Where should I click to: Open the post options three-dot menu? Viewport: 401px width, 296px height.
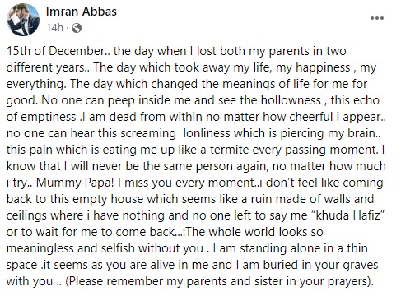click(x=377, y=18)
